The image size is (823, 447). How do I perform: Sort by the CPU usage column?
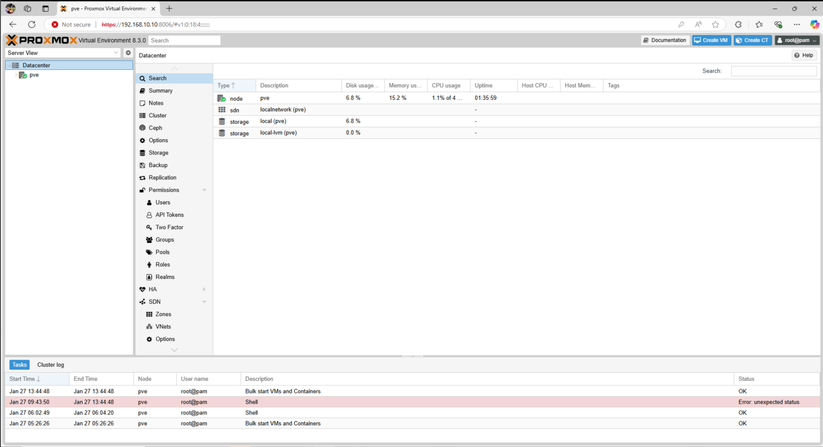(449, 85)
